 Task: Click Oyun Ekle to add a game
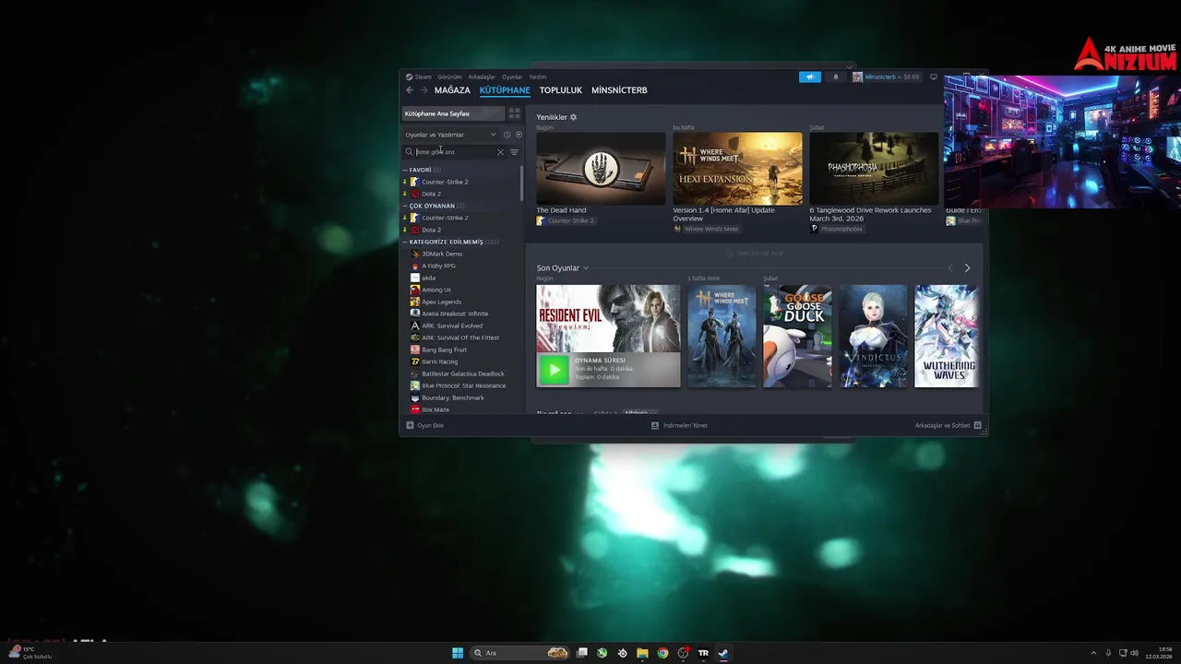tap(425, 425)
